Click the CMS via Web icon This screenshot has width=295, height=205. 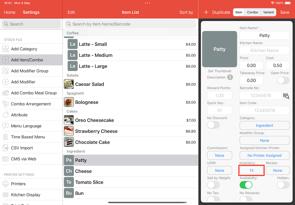(5, 159)
